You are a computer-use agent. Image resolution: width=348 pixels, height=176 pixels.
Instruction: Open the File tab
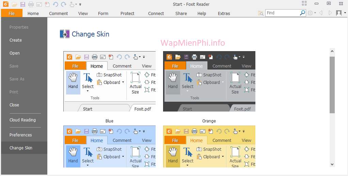(x=12, y=13)
